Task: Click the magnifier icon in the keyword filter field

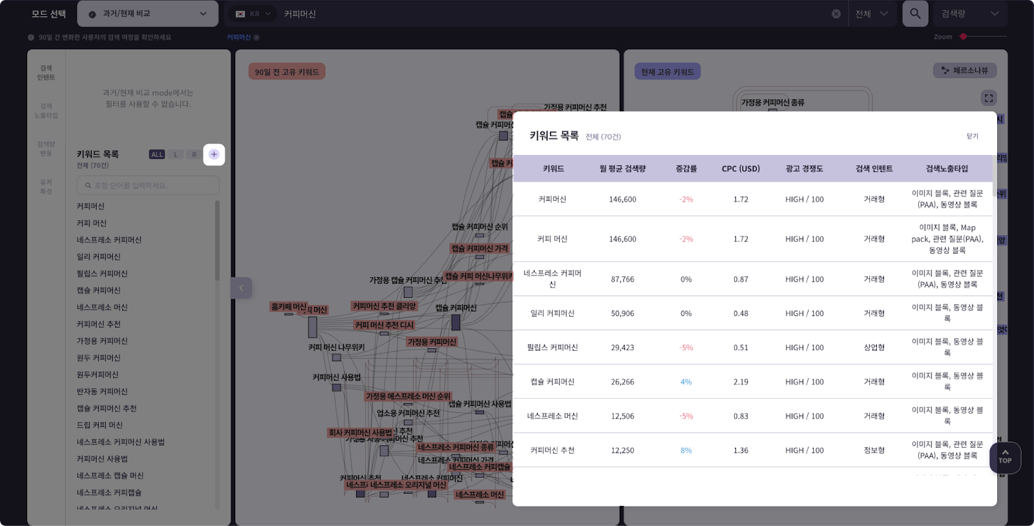Action: point(88,185)
